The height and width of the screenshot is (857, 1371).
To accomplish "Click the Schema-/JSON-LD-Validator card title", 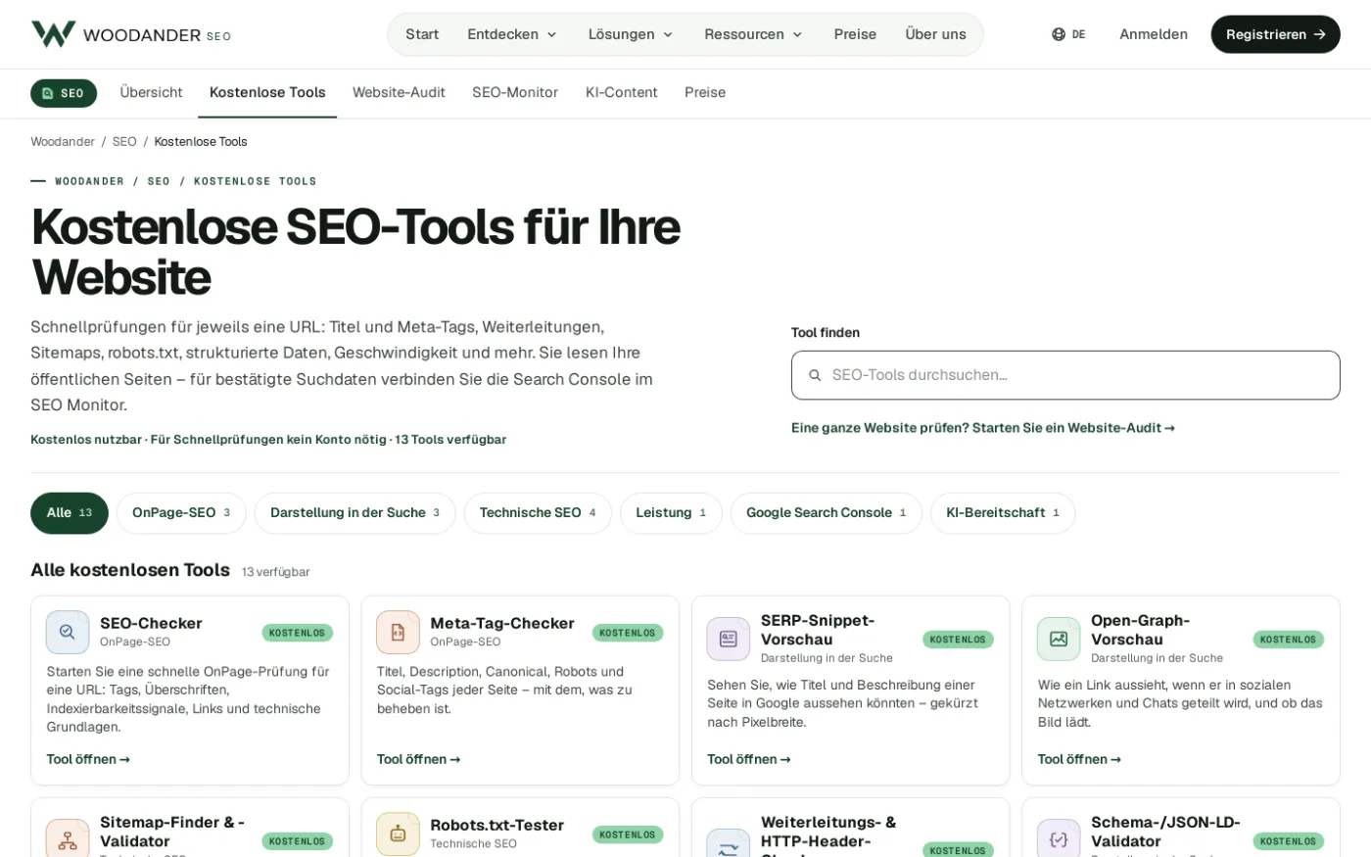I will [x=1165, y=832].
